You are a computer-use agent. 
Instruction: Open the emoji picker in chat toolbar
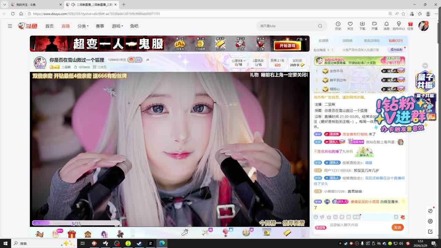316,217
